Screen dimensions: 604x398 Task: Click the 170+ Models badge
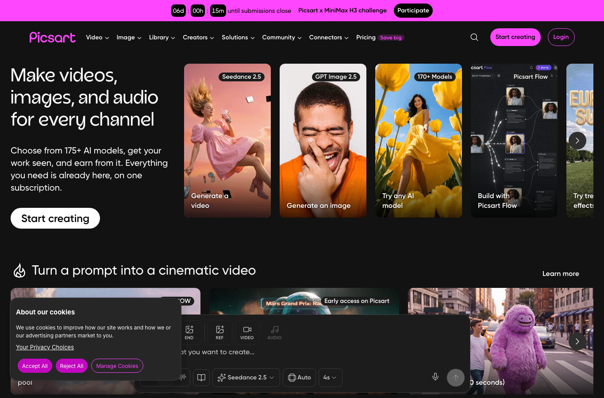pos(435,77)
